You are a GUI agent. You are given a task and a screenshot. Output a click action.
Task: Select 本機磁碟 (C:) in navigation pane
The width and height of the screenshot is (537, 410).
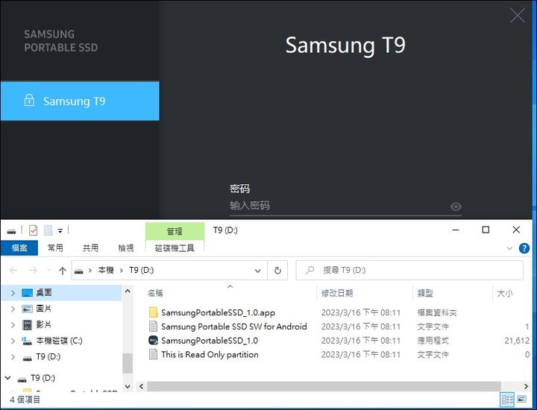(x=59, y=341)
